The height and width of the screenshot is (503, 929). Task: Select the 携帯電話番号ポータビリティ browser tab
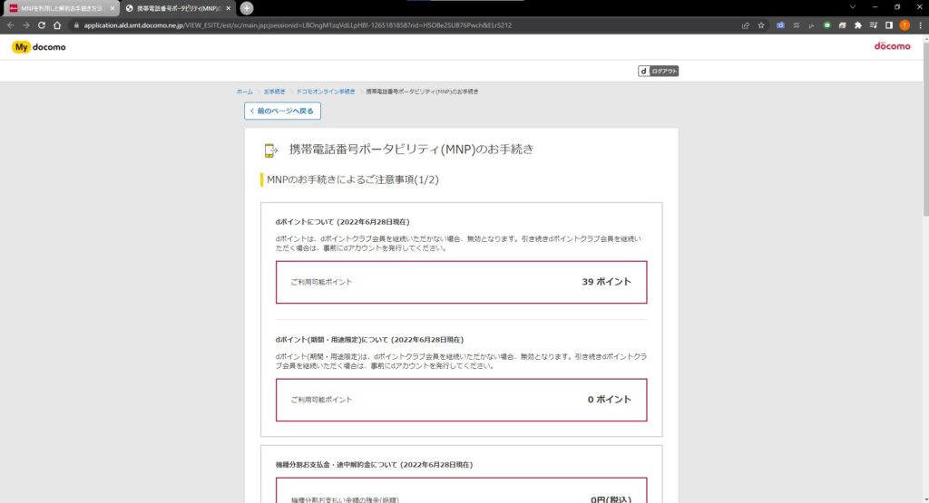tap(178, 8)
